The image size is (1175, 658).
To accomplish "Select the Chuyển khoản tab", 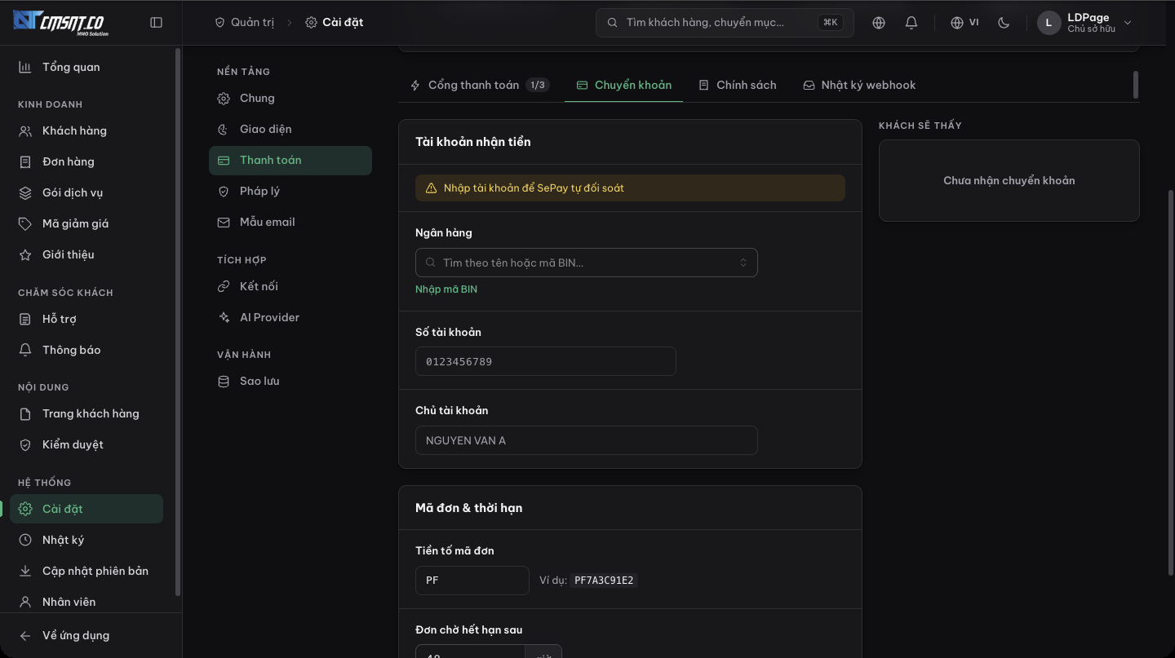I will [624, 85].
